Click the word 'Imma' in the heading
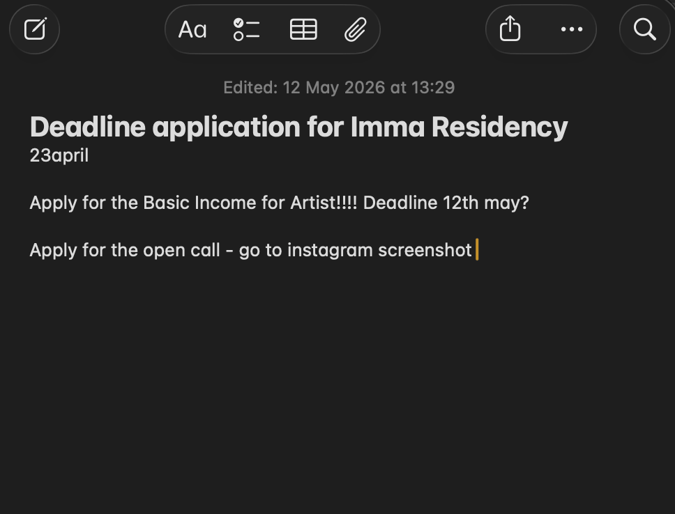 388,127
